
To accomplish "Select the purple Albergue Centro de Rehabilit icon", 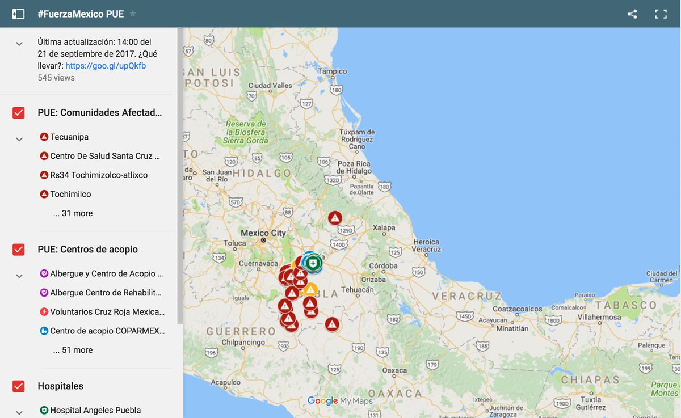I will click(44, 293).
